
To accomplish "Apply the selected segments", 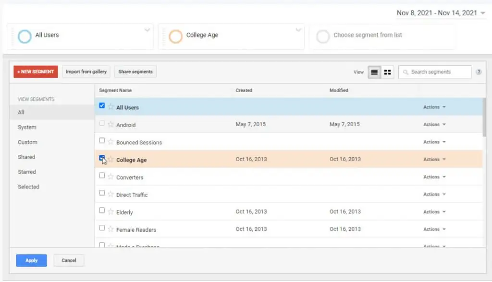I will coord(31,260).
